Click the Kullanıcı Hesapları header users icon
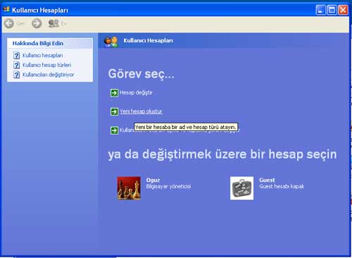This screenshot has height=258, width=352. [111, 42]
